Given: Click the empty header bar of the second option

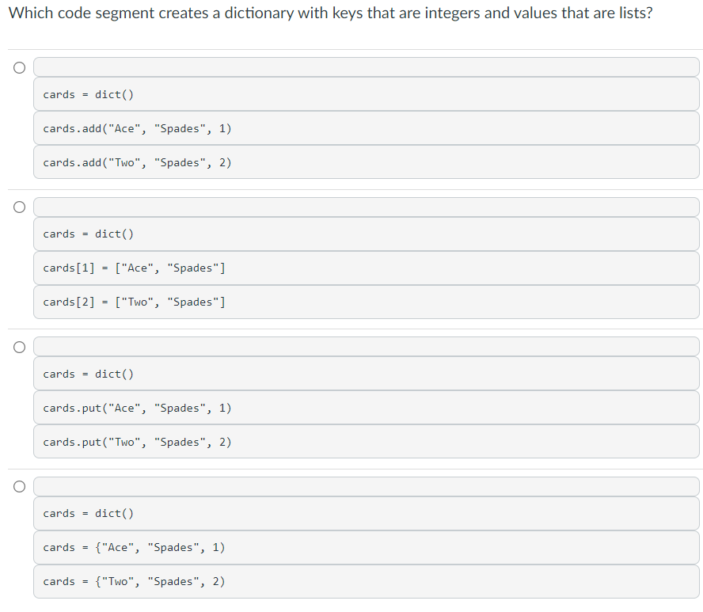Looking at the screenshot, I should point(366,206).
